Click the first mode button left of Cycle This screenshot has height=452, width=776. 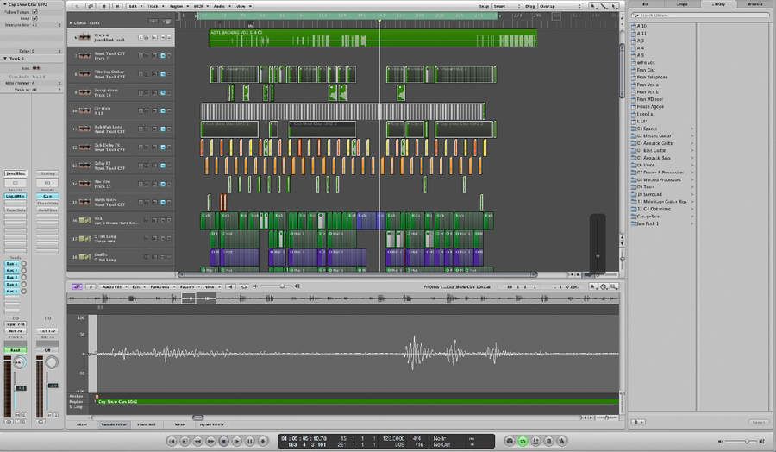(x=510, y=441)
